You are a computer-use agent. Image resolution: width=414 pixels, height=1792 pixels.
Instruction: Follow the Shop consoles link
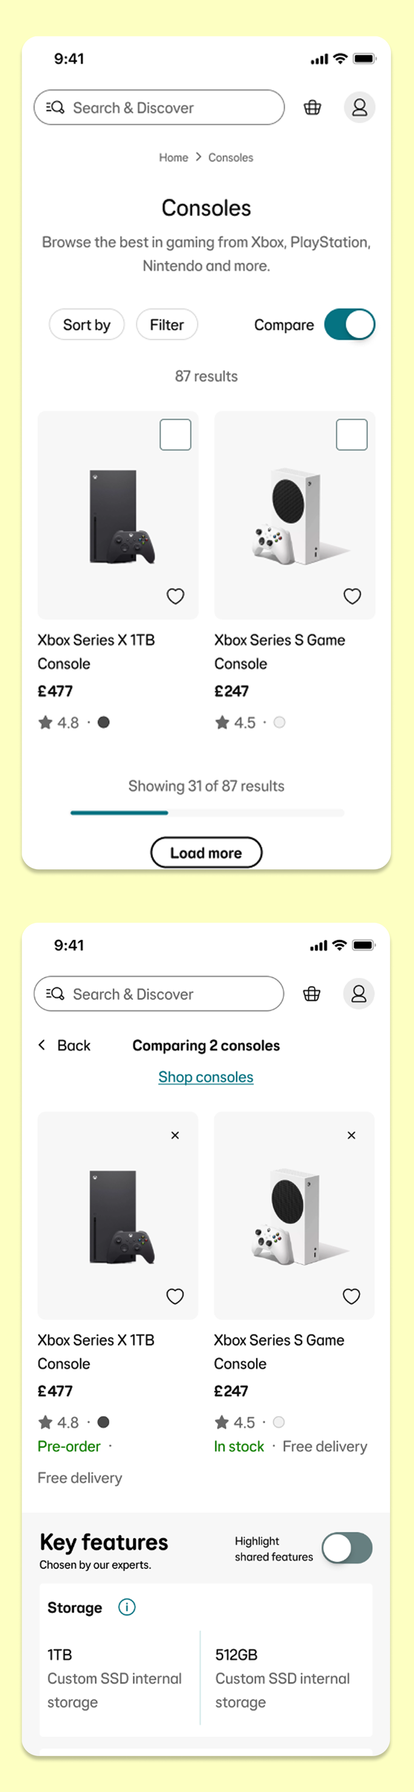click(206, 1077)
